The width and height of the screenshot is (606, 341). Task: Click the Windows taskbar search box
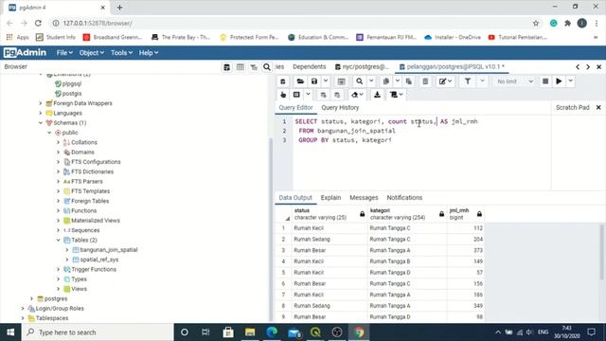click(x=98, y=332)
